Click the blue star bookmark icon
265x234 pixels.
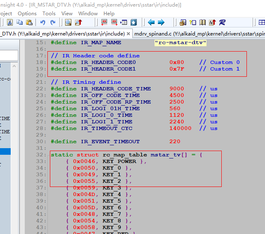134,22
